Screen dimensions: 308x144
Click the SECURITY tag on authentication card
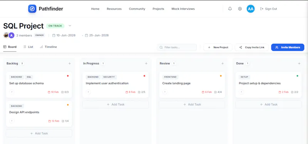(109, 77)
